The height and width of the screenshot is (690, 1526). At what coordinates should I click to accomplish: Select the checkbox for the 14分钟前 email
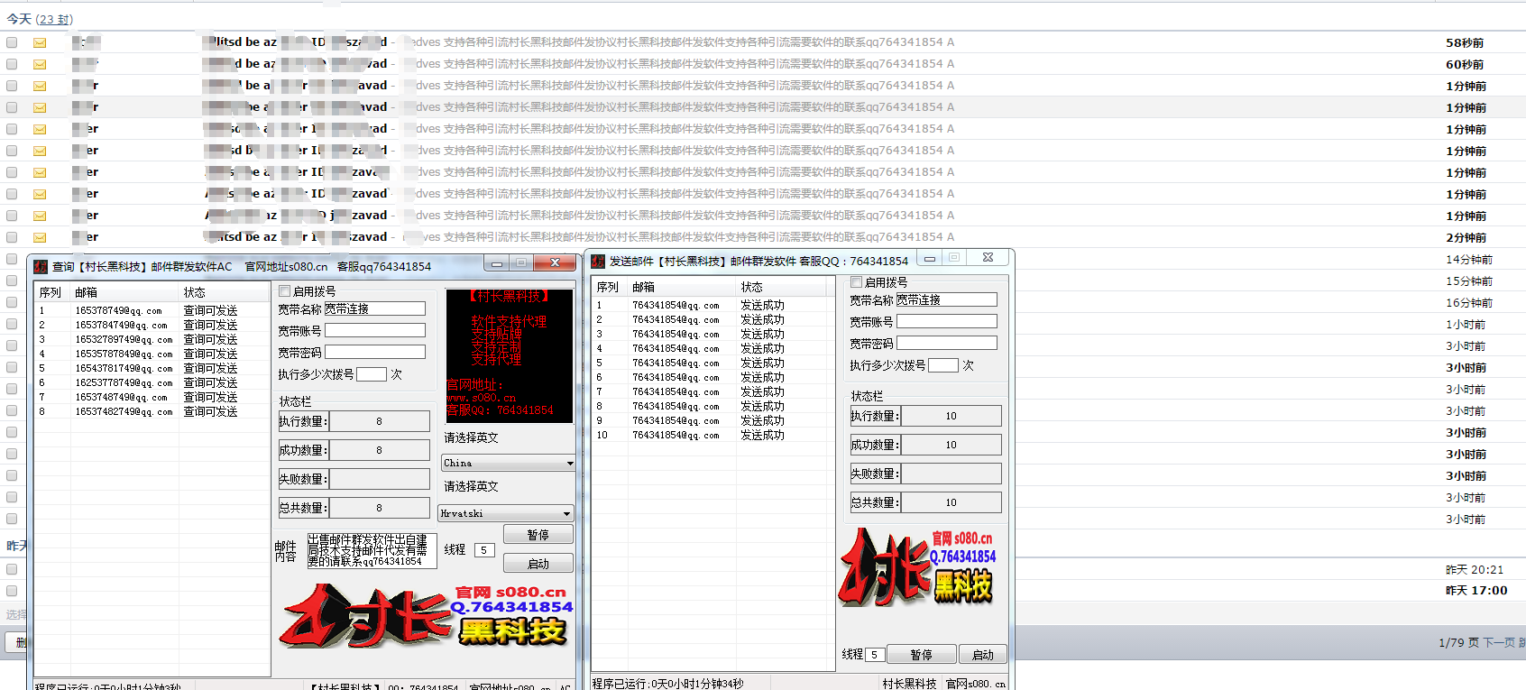(12, 259)
